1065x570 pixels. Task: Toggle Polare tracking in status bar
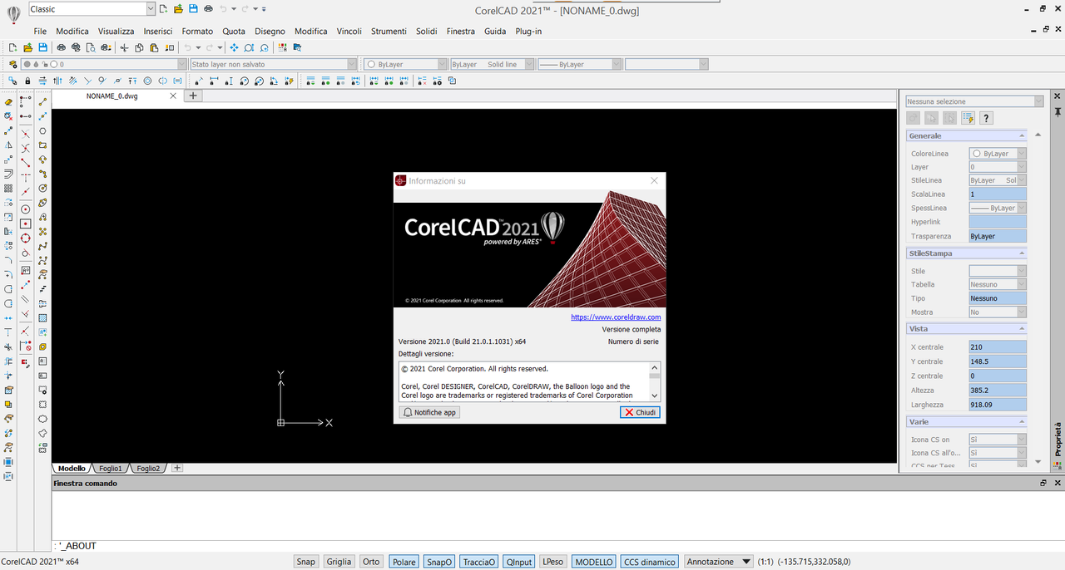(x=404, y=562)
